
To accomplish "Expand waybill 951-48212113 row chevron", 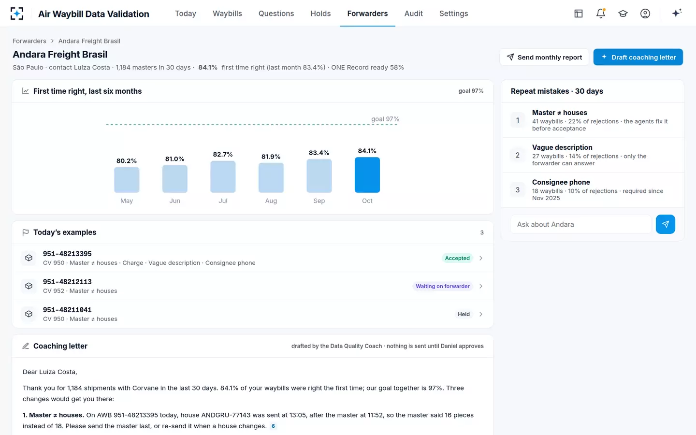I will pyautogui.click(x=481, y=286).
